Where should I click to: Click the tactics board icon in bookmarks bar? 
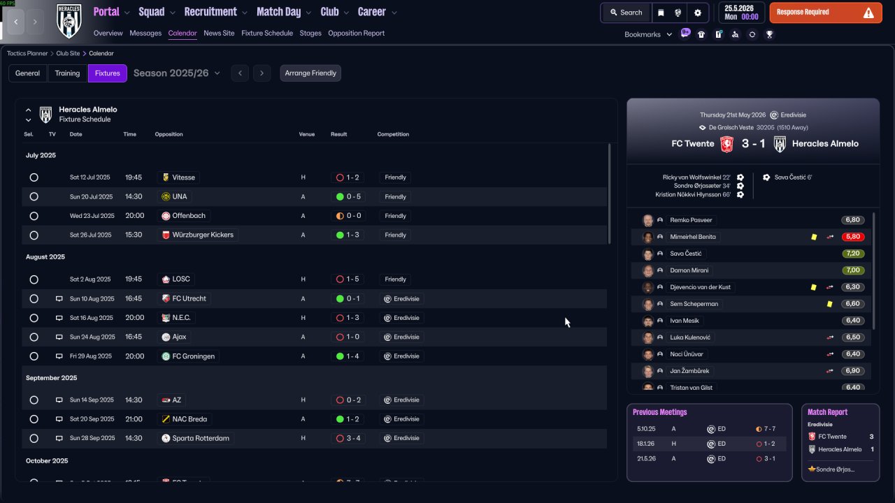(x=718, y=34)
